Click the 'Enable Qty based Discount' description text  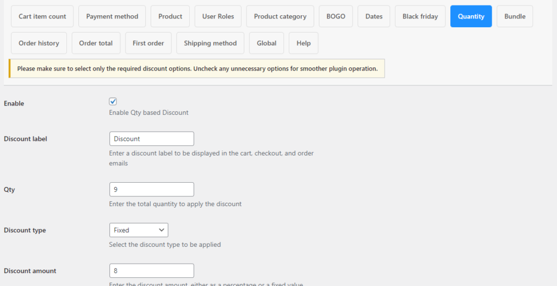[148, 113]
